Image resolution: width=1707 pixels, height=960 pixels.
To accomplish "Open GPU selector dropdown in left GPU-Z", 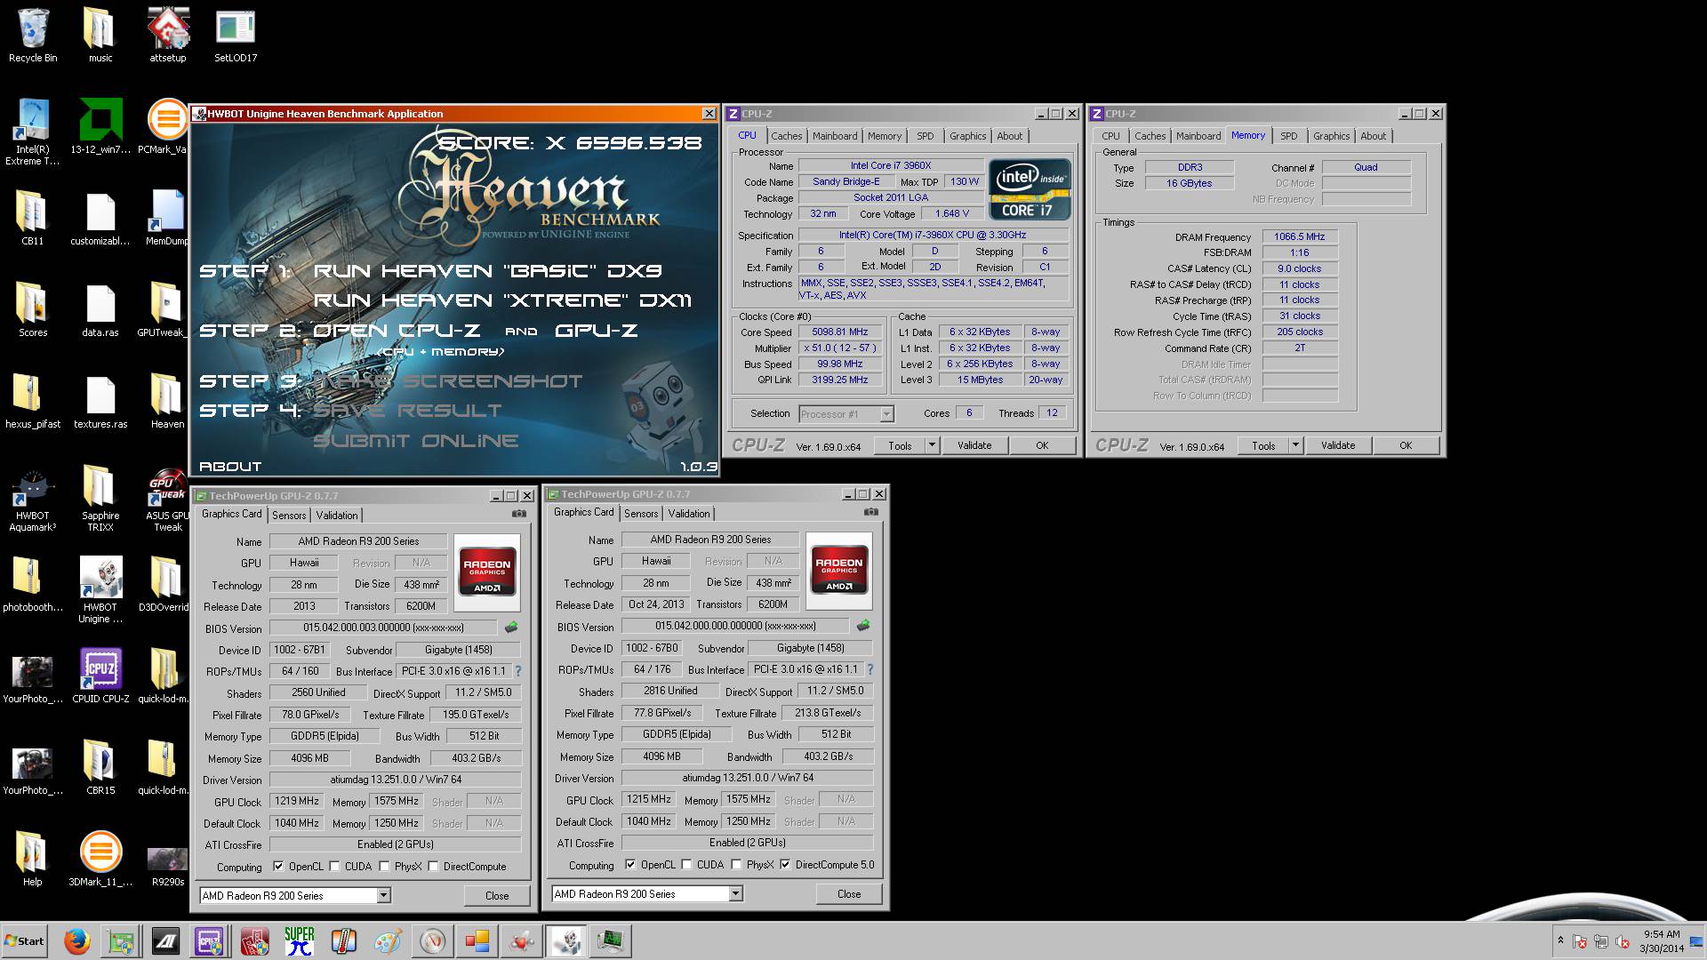I will (383, 895).
